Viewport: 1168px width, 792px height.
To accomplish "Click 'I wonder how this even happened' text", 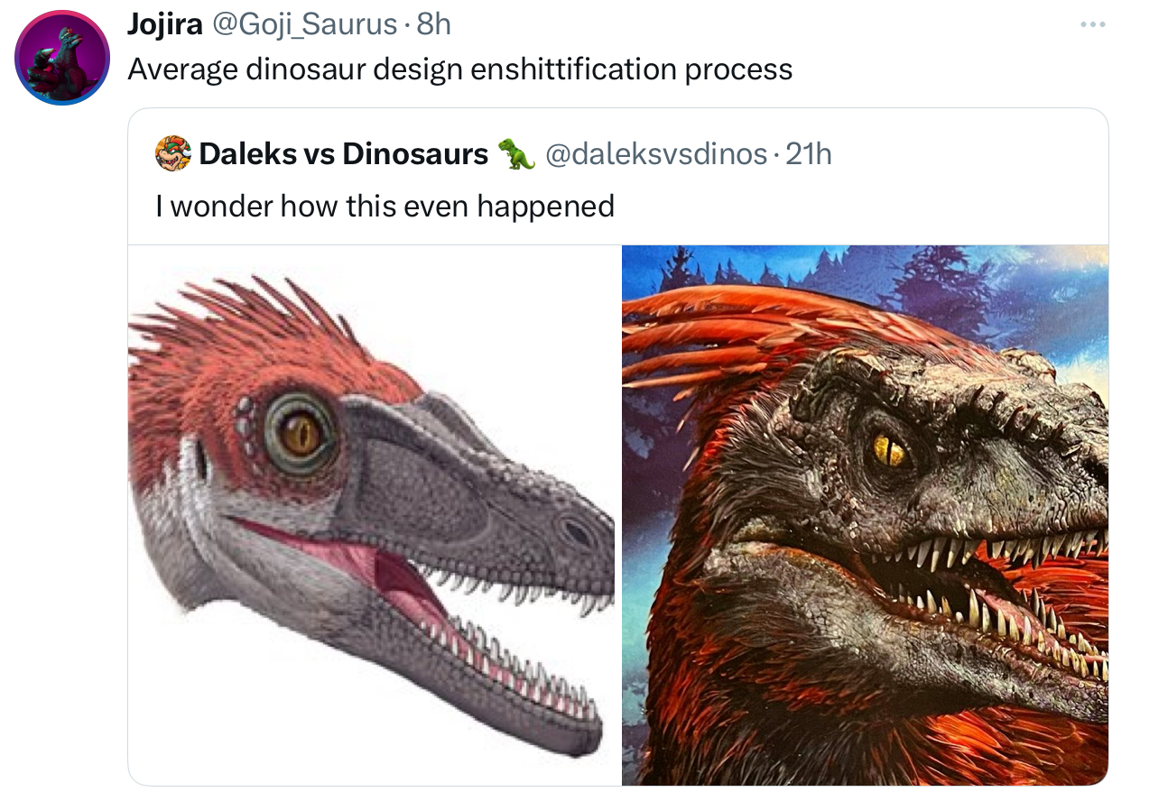I will (x=385, y=207).
